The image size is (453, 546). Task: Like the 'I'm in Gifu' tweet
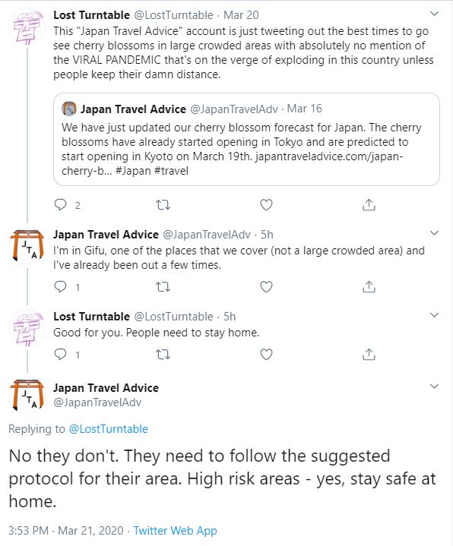tap(266, 287)
